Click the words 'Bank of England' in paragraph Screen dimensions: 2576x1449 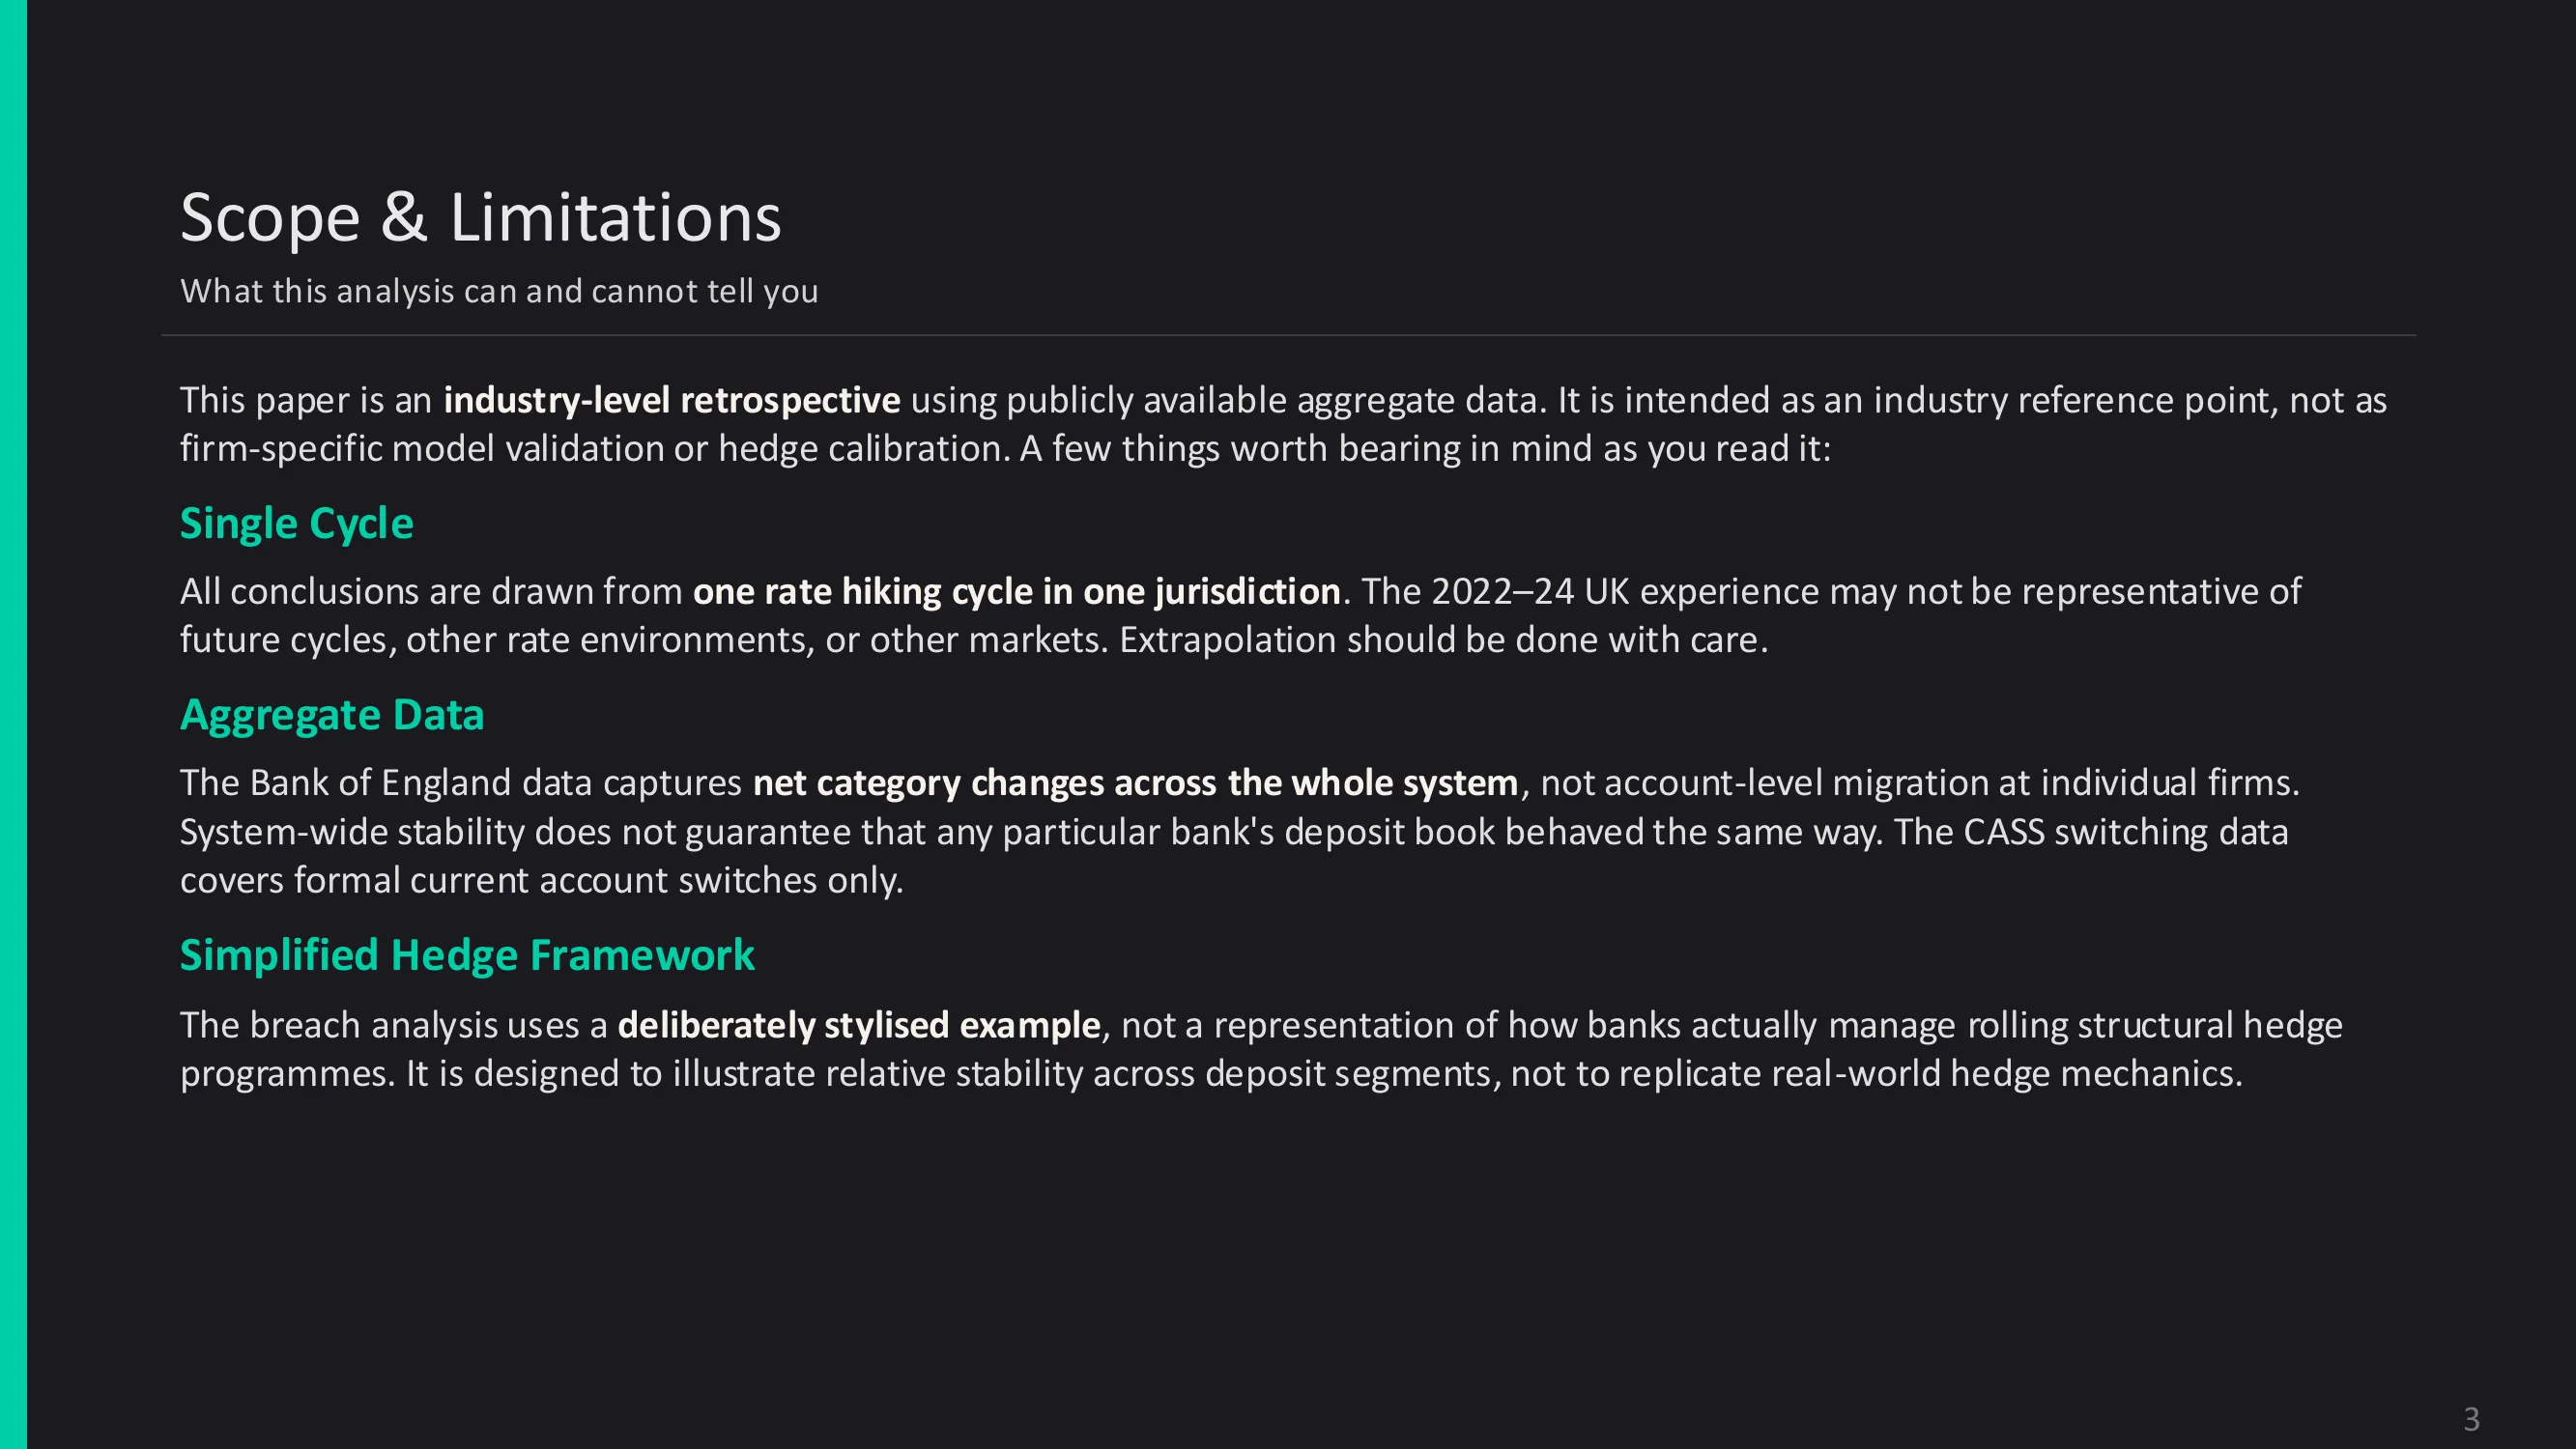(380, 783)
